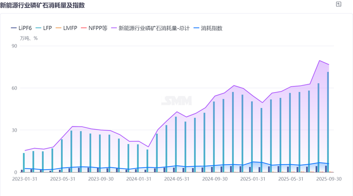
Task: Click the 90 y-axis tick label
Action: (14, 46)
